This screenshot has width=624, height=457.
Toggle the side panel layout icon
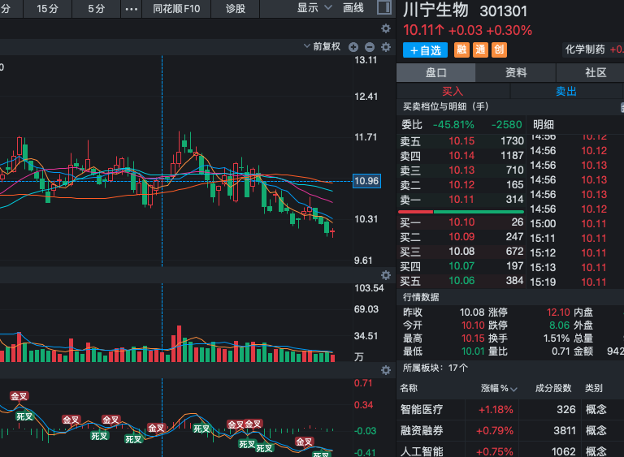click(x=384, y=7)
